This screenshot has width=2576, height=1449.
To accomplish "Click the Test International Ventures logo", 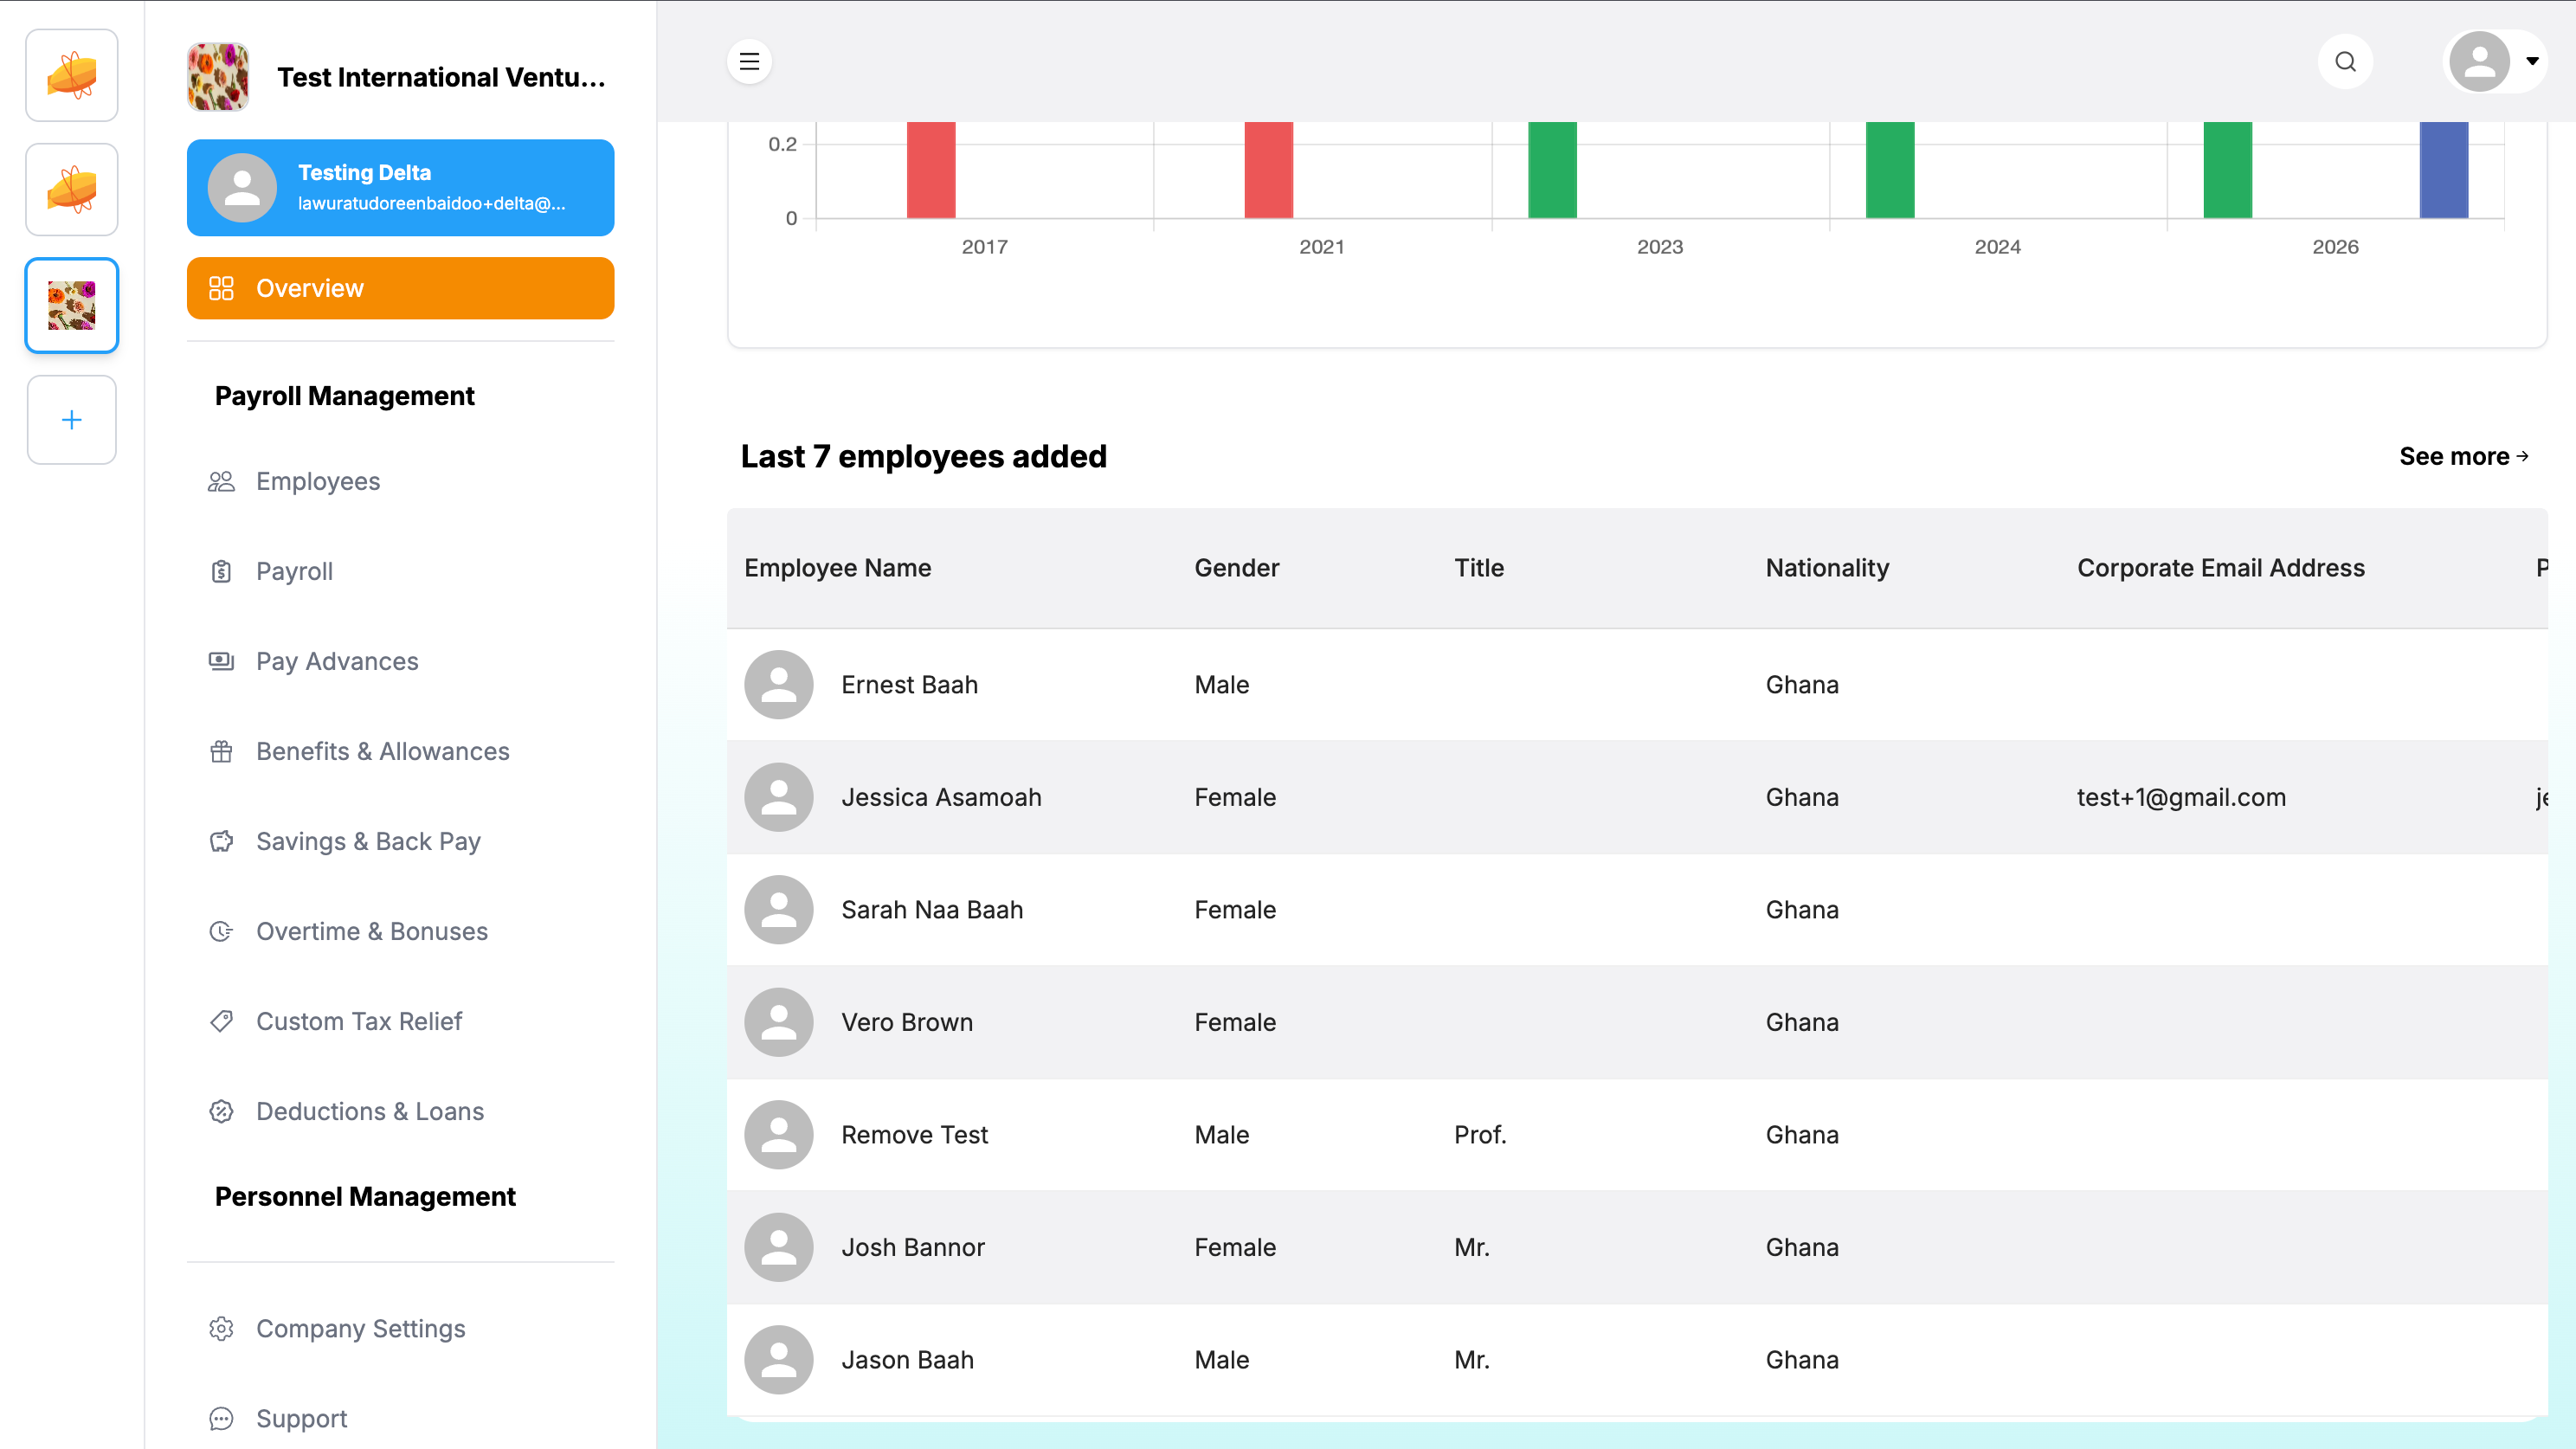I will coord(217,77).
